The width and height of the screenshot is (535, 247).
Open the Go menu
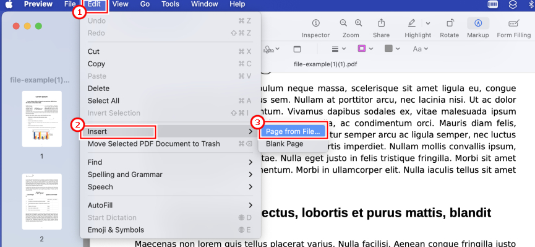click(x=145, y=4)
